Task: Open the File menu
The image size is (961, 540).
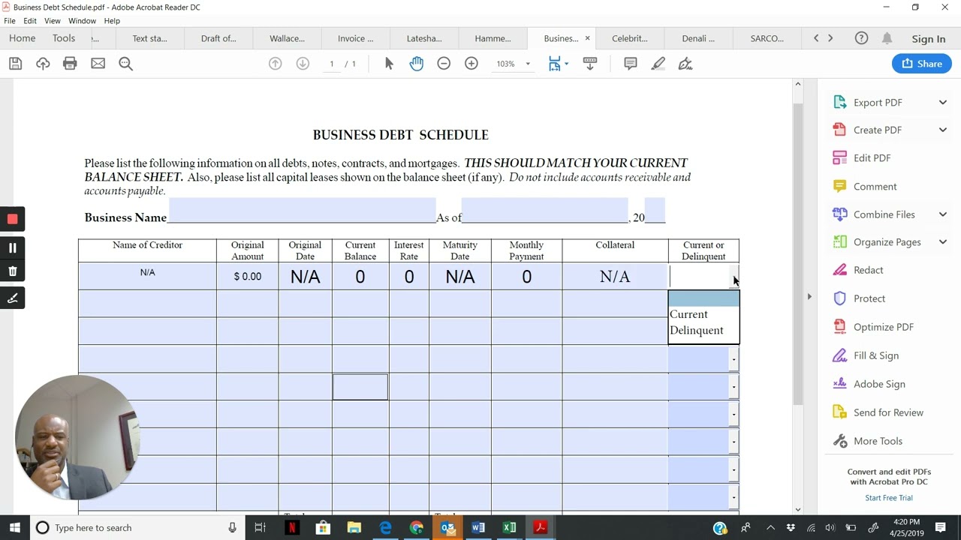Action: coord(10,21)
